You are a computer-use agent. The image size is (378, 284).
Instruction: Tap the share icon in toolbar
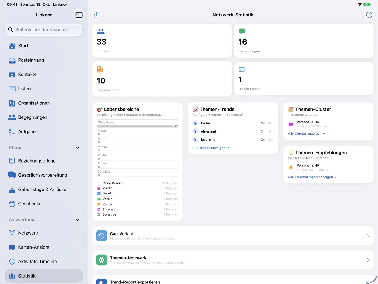[x=97, y=15]
